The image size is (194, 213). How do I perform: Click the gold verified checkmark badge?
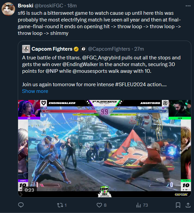pos(76,49)
